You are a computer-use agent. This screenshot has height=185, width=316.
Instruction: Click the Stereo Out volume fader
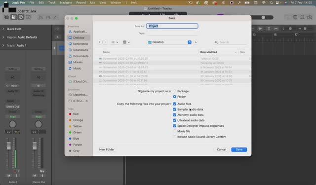pos(35,146)
